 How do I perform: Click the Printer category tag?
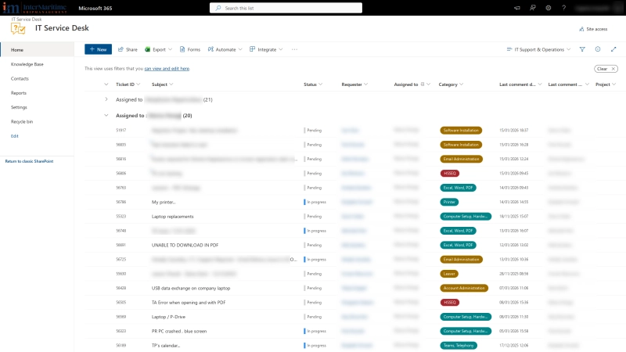449,202
